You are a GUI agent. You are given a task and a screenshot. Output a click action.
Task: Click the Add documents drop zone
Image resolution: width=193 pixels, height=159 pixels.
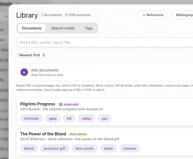click(x=105, y=72)
